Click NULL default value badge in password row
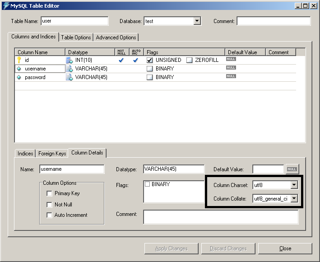The width and height of the screenshot is (320, 262). pyautogui.click(x=231, y=76)
